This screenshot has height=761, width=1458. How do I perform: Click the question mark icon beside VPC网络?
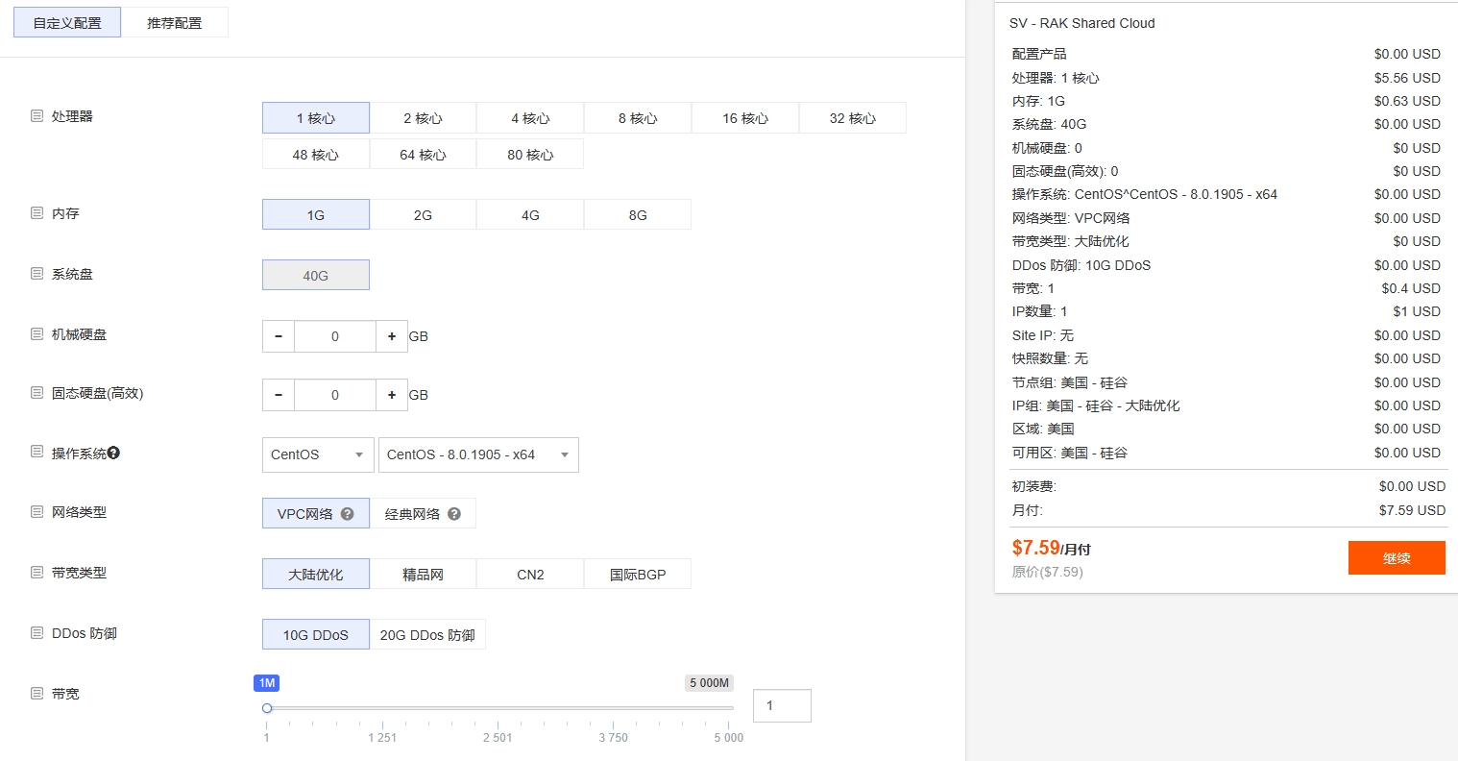coord(348,514)
